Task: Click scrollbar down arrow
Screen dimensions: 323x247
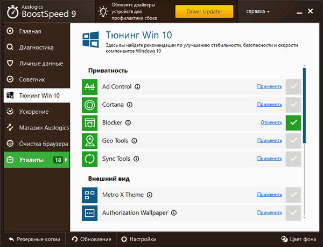Action: (304, 217)
